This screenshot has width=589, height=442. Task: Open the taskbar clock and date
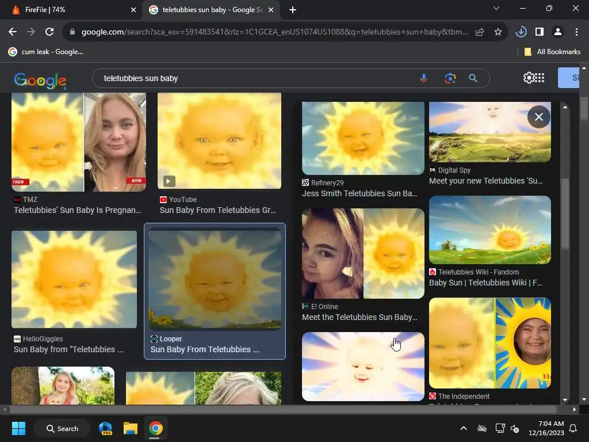[x=546, y=428]
